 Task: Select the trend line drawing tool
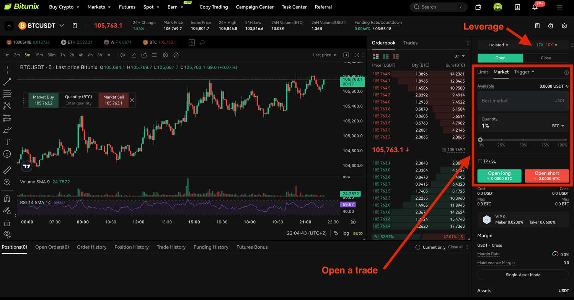point(7,82)
